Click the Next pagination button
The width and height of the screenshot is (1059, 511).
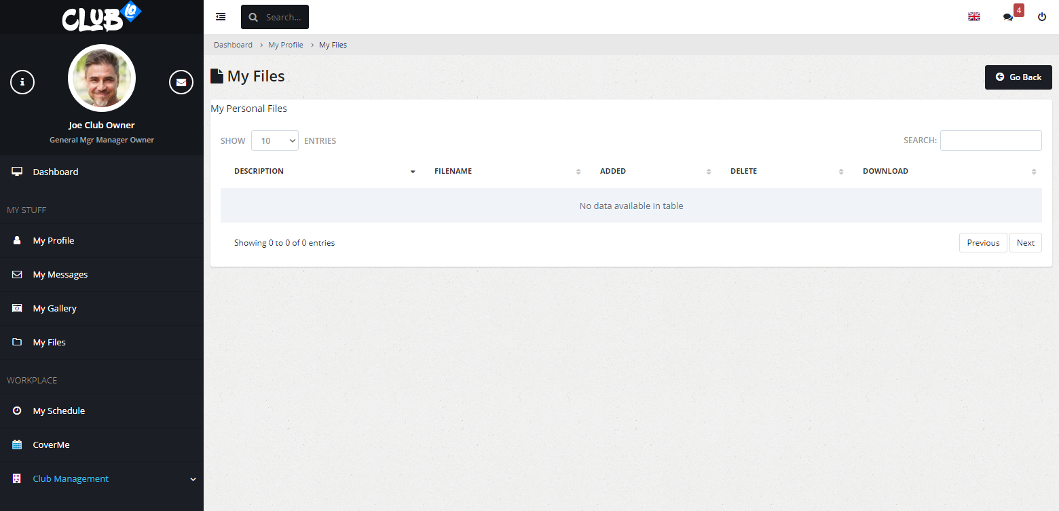[1025, 243]
